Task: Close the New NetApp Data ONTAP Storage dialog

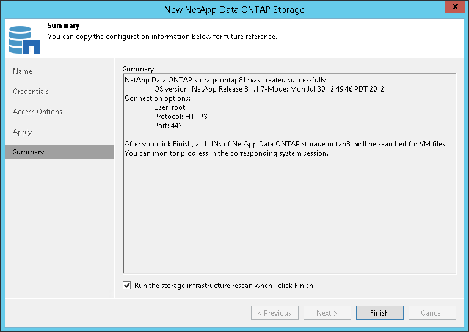Action: pos(453,9)
